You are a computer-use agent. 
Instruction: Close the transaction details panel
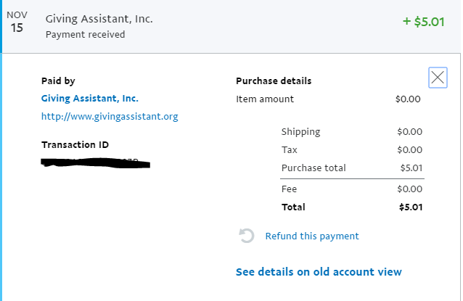(438, 78)
